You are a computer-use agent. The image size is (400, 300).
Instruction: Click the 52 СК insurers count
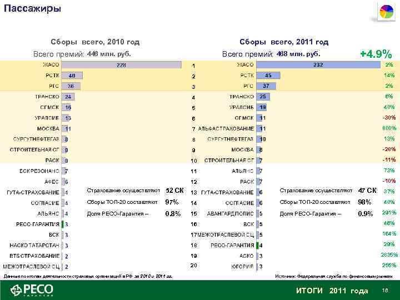click(x=174, y=191)
